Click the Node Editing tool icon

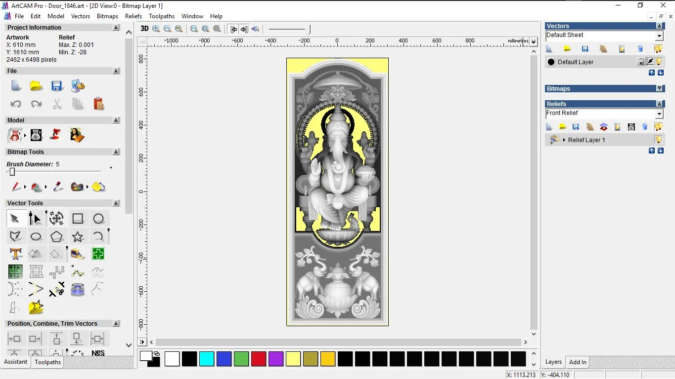pos(36,218)
